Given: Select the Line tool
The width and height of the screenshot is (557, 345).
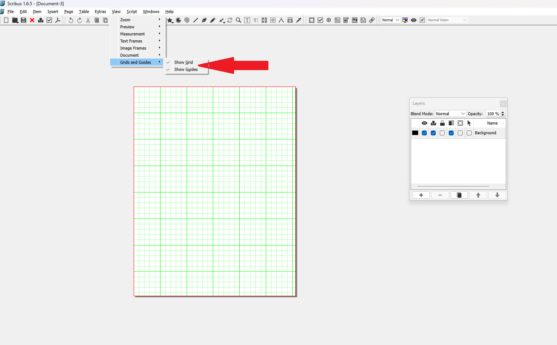Looking at the screenshot, I should click(x=195, y=20).
